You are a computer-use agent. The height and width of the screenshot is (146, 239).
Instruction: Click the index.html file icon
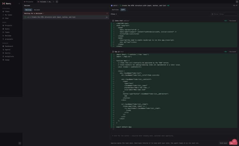113,21
